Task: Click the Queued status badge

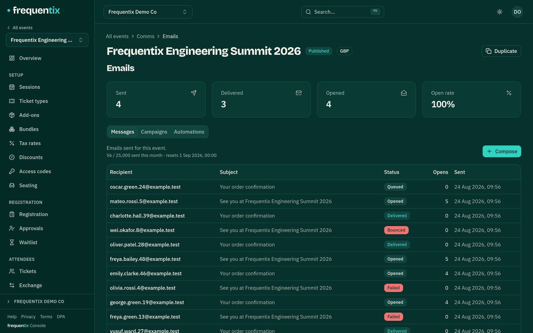Action: 395,187
